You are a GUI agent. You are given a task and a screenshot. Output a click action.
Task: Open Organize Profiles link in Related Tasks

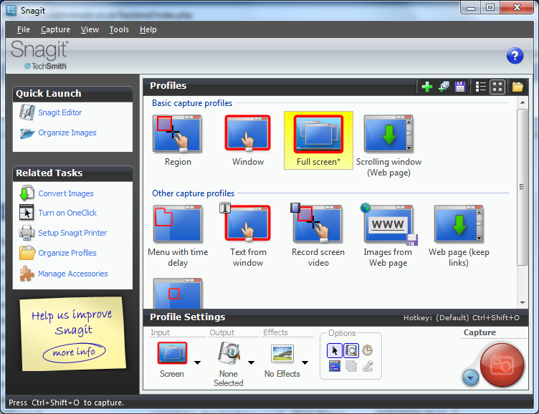point(67,253)
